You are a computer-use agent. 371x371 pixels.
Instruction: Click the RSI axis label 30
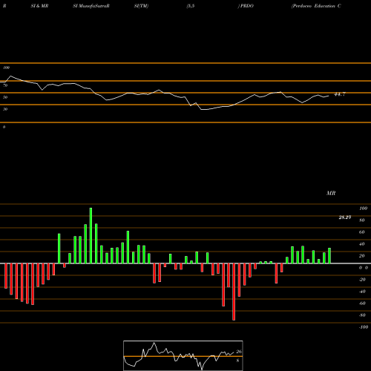[5, 109]
